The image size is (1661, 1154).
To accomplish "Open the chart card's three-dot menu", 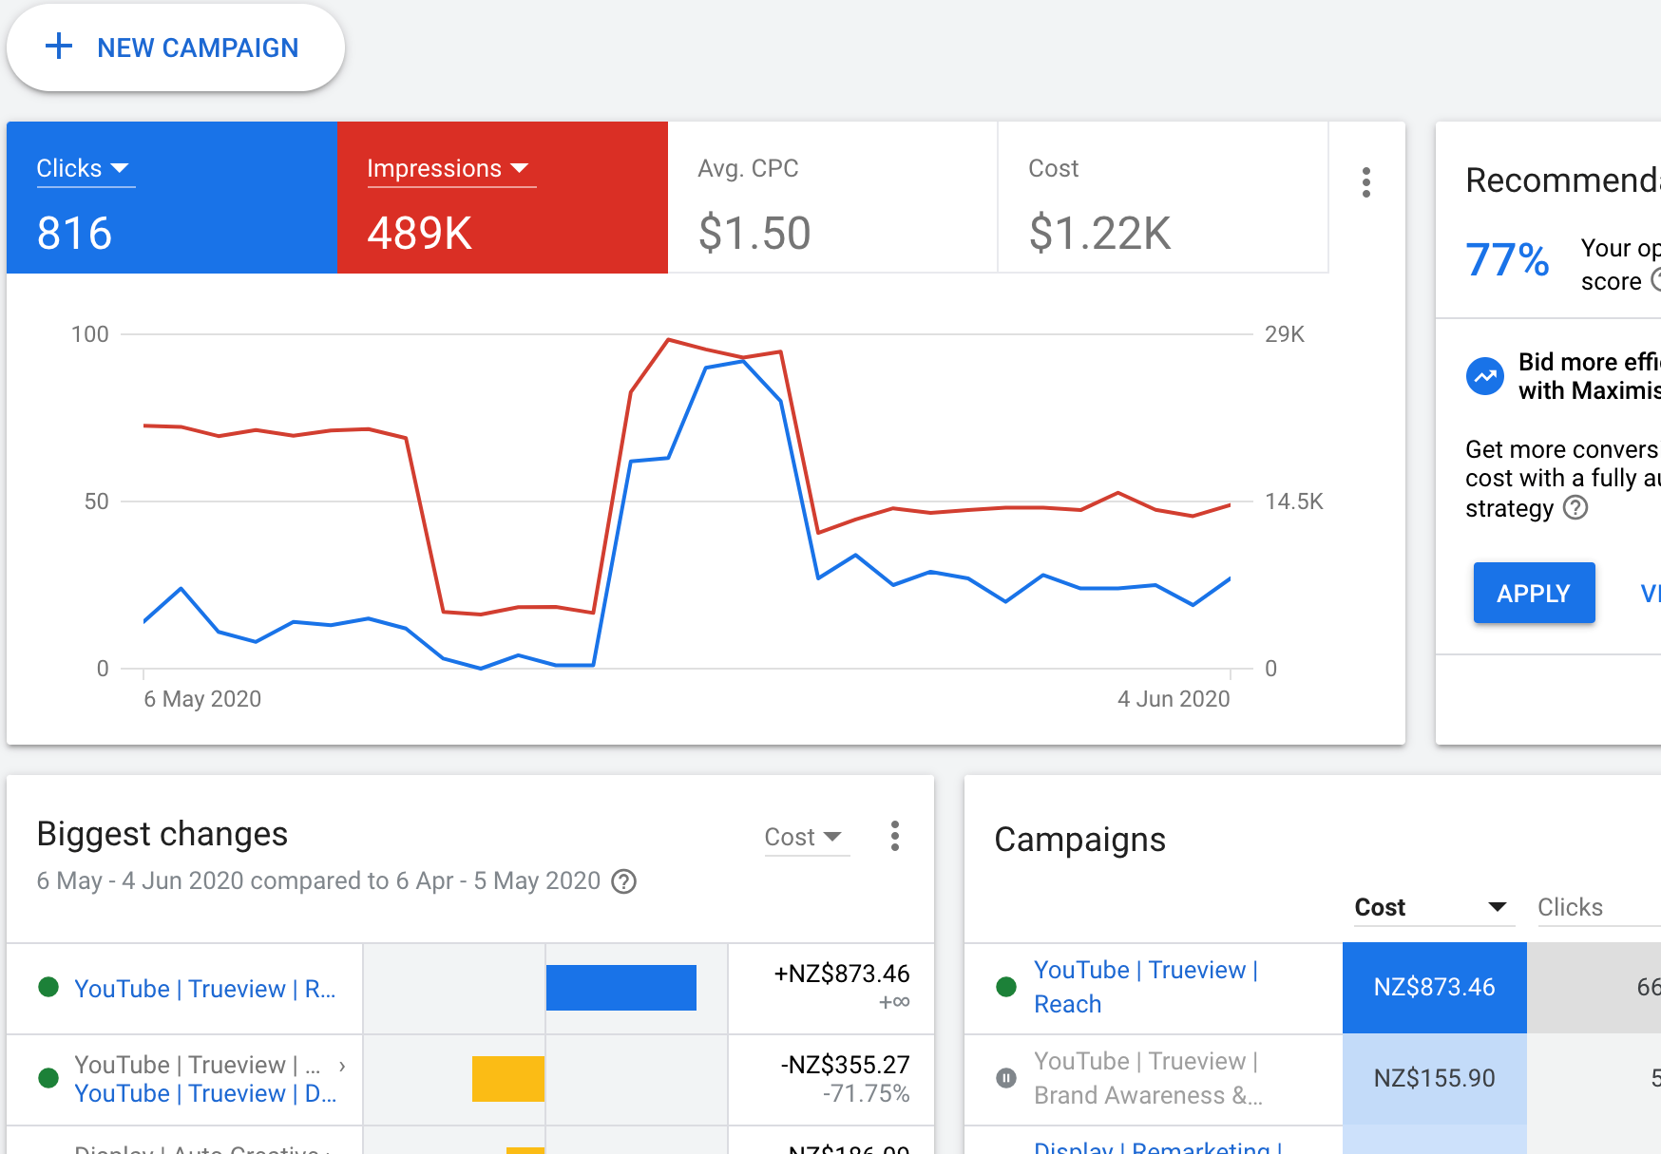I will point(1365,182).
